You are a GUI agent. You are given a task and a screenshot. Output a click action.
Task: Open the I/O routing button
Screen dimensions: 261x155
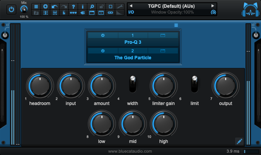click(131, 12)
